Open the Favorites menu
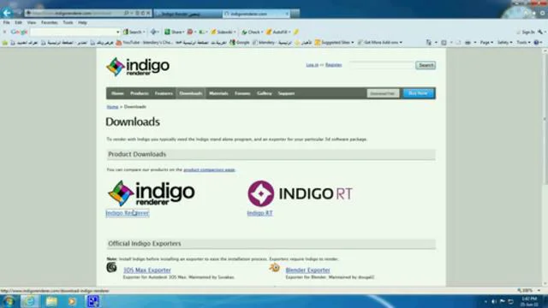This screenshot has height=308, width=548. click(50, 22)
